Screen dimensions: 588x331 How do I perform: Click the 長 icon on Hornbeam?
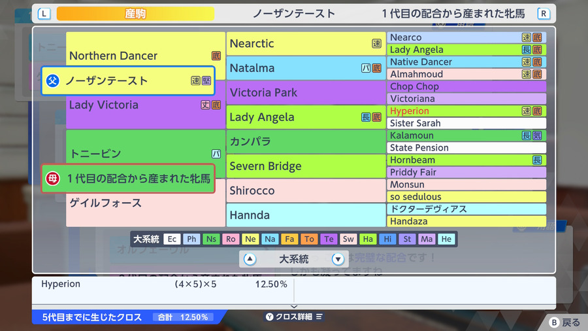tap(537, 160)
